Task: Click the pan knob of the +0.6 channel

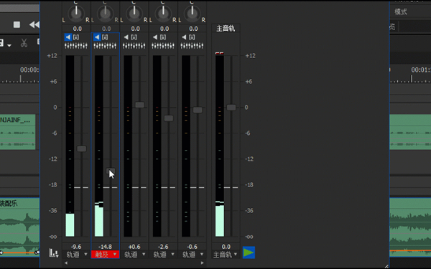Action: point(134,13)
